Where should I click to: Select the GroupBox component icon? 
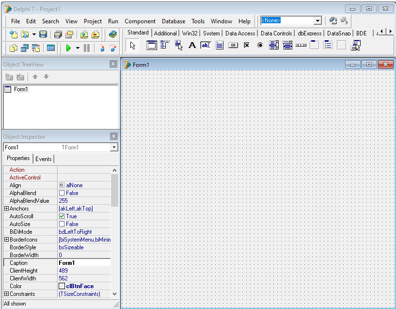(315, 45)
